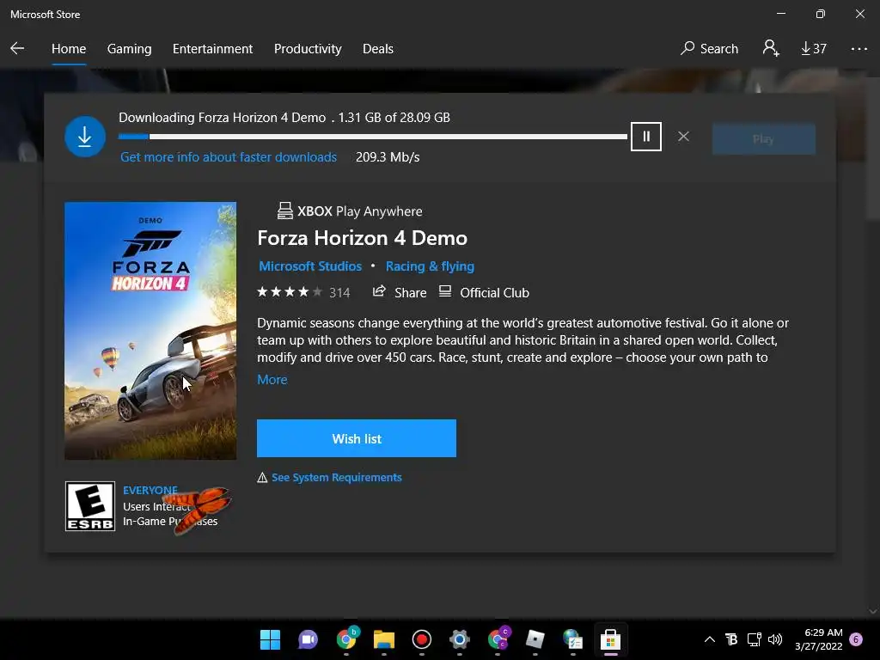Open the Settings gear in taskbar

pos(459,639)
